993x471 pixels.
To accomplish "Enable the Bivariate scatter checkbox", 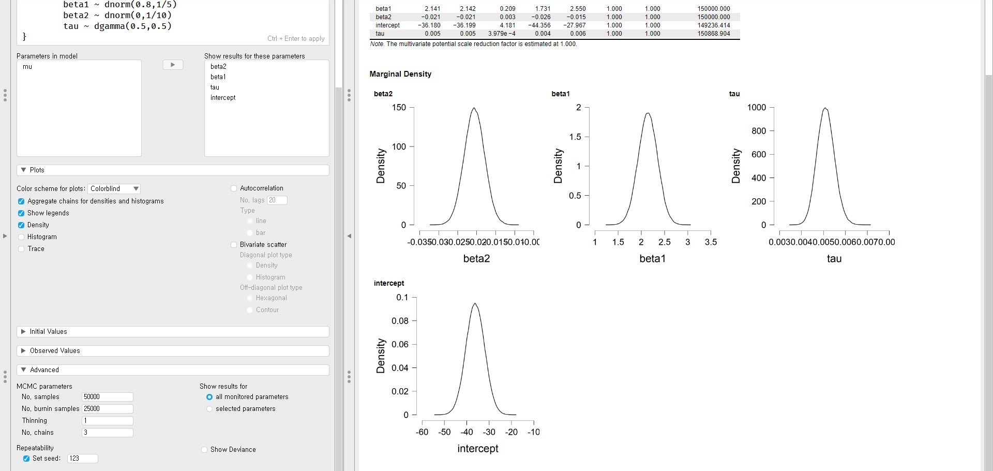I will 234,245.
